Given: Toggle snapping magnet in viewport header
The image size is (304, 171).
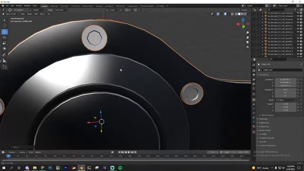Looking at the screenshot, I should point(126,10).
